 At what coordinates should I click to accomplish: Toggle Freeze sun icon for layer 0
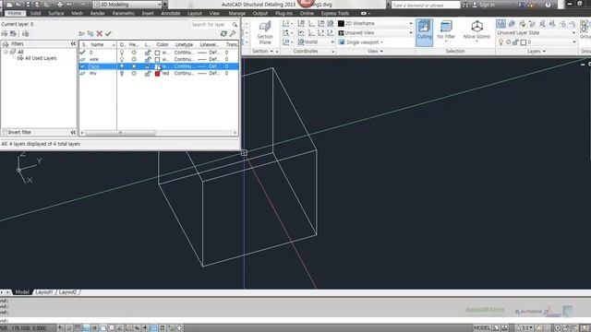coord(134,53)
